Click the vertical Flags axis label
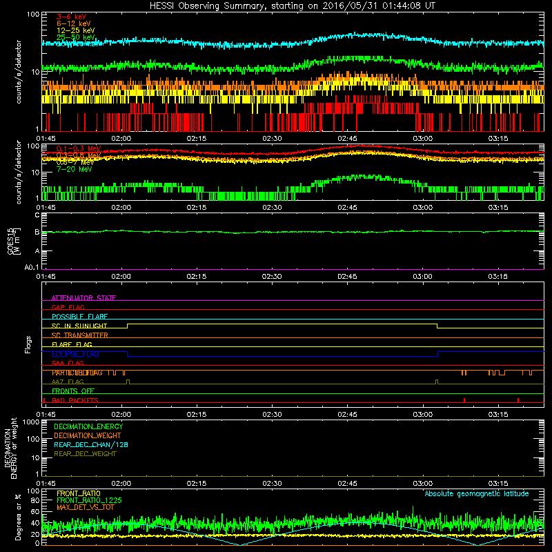This screenshot has width=552, height=552. coord(28,344)
